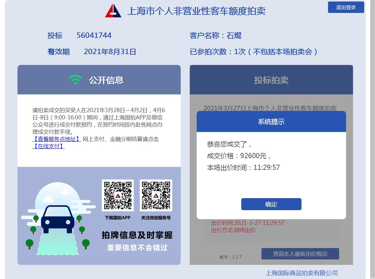Click the 公开信息 panel header

pos(99,80)
